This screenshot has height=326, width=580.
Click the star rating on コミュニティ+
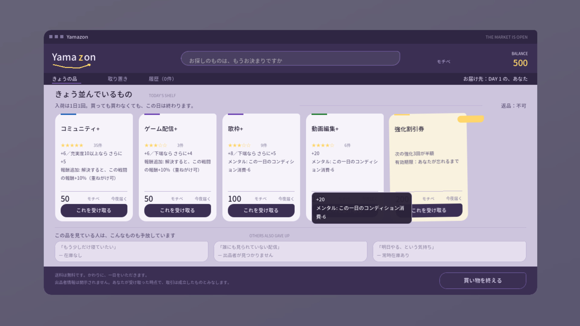[72, 145]
